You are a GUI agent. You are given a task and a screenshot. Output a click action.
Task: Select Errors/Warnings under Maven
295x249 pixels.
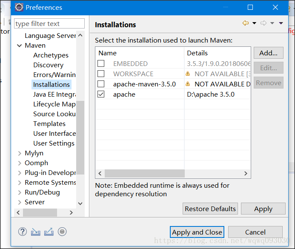pos(54,75)
